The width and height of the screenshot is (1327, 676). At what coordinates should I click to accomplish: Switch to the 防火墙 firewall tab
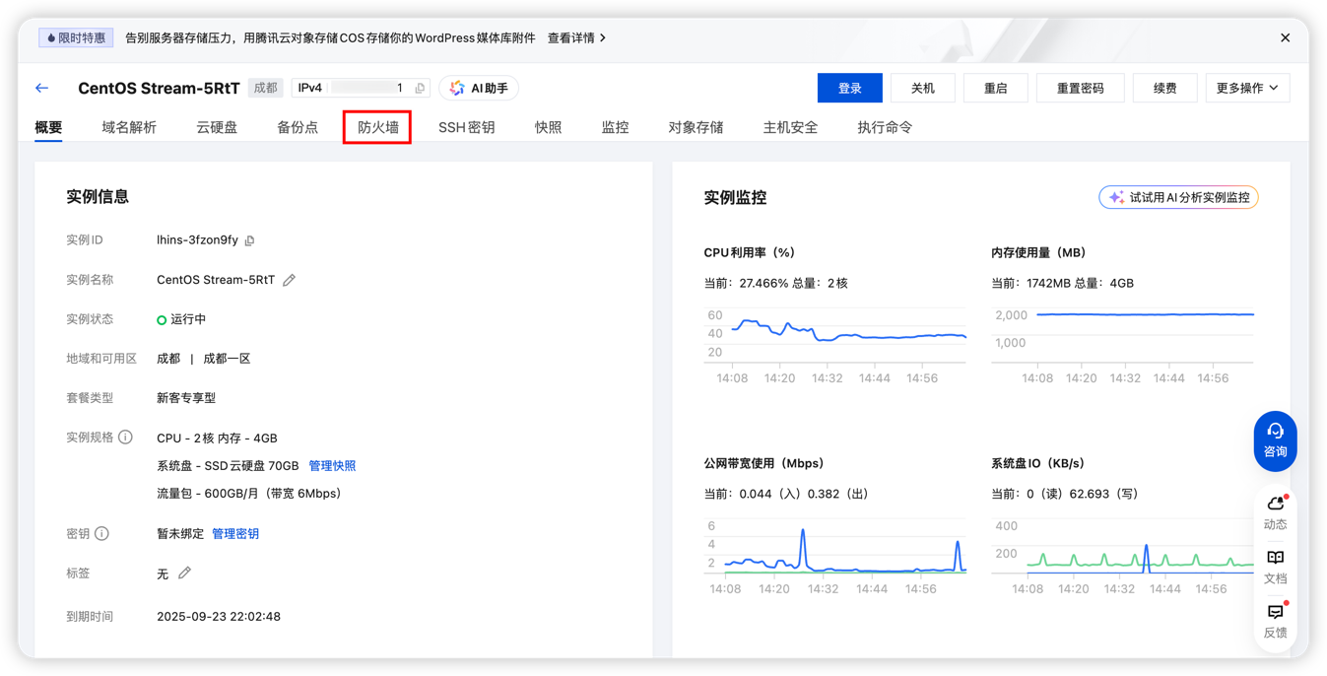pos(376,126)
